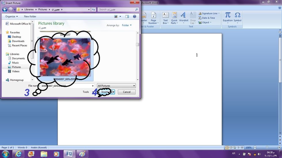282x158 pixels.
Task: Open Quick Parts in the ribbon
Action: tap(174, 17)
